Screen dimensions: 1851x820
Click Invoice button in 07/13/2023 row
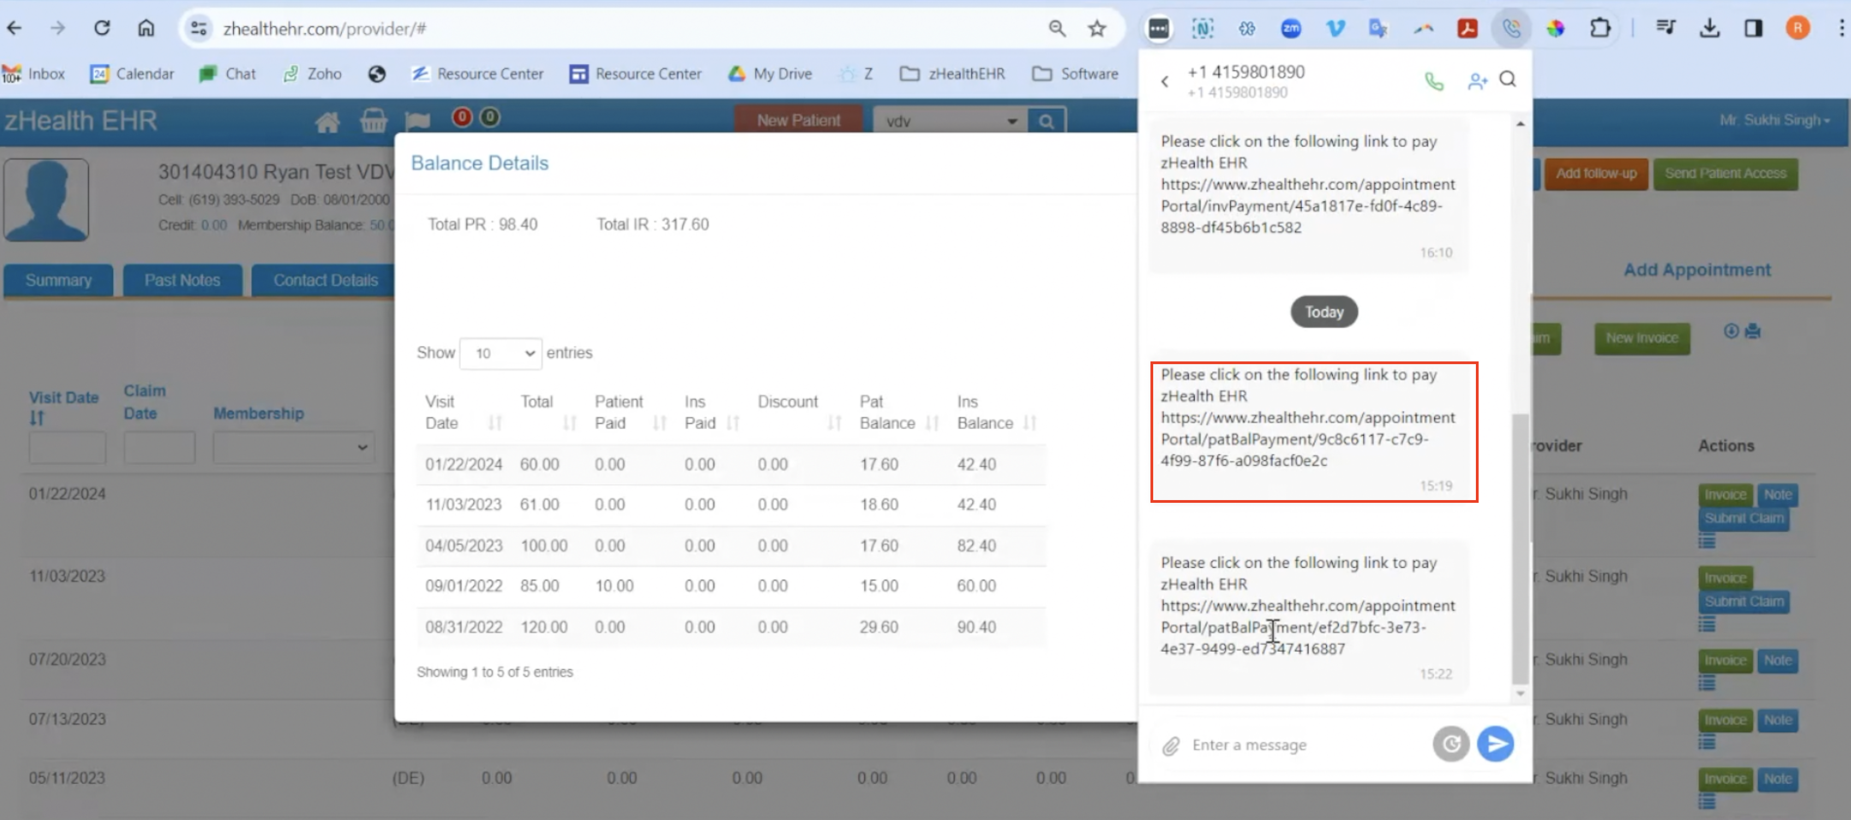(x=1725, y=720)
